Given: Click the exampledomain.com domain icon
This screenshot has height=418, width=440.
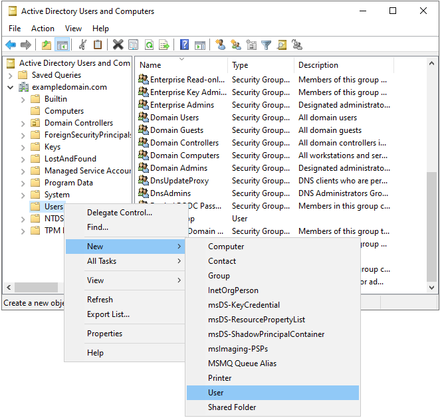Looking at the screenshot, I should [x=23, y=87].
